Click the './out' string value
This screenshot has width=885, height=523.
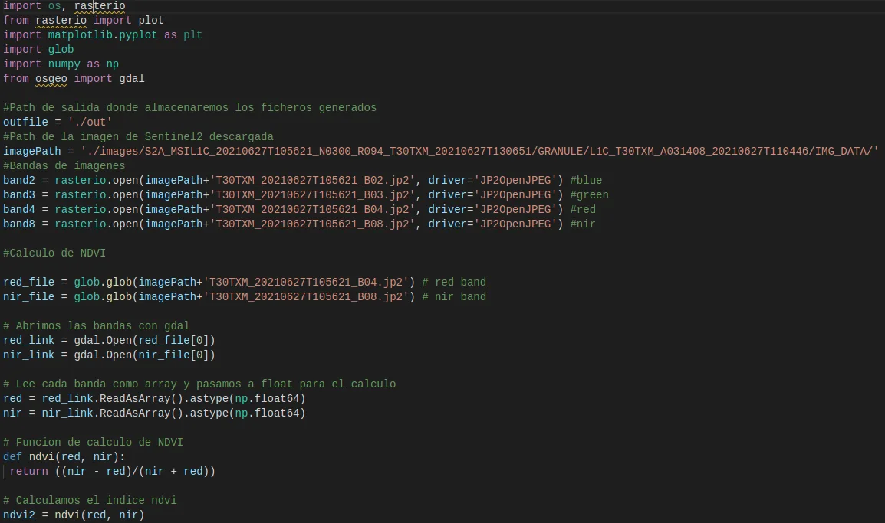90,123
